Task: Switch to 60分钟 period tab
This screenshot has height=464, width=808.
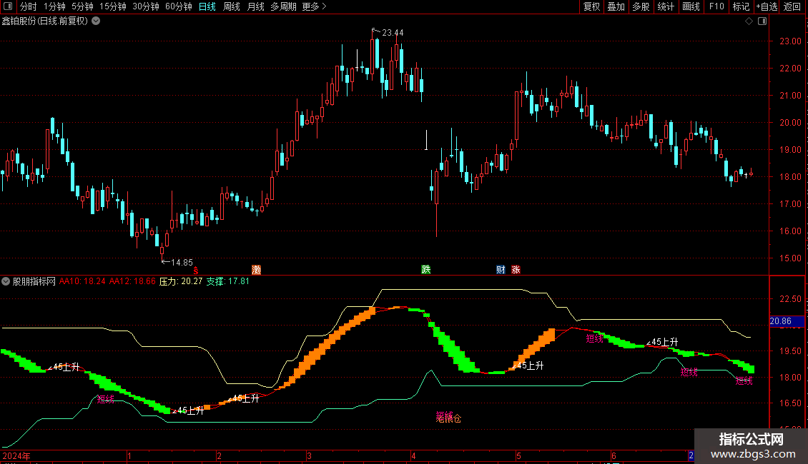Action: (179, 6)
